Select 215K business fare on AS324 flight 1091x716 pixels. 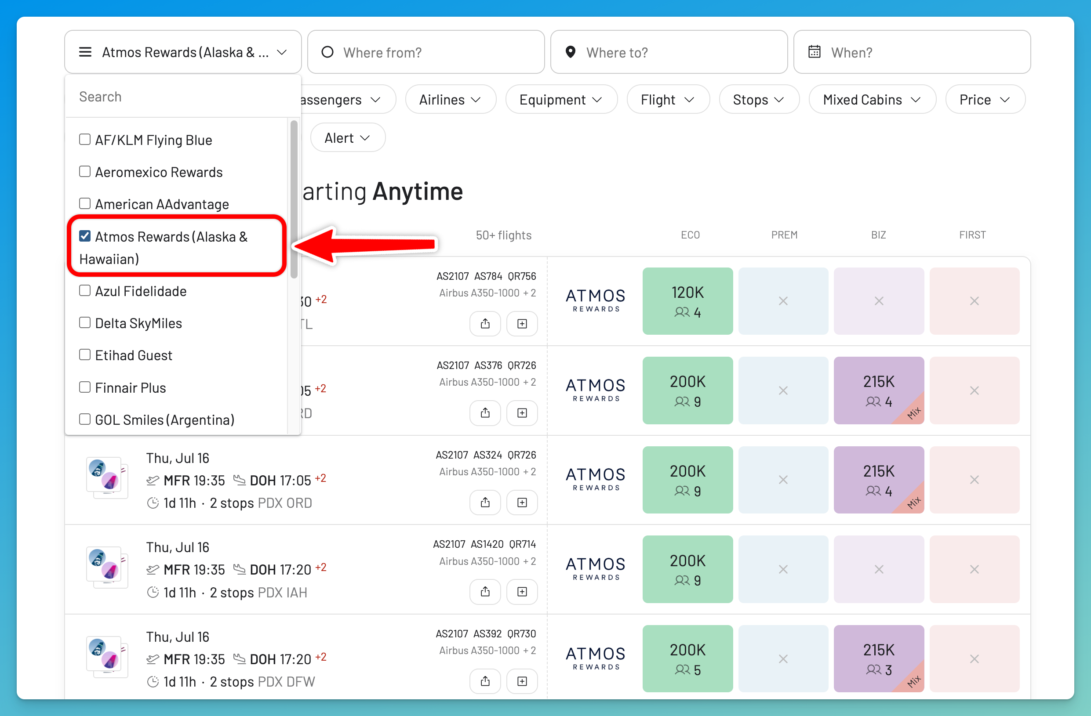click(x=879, y=480)
